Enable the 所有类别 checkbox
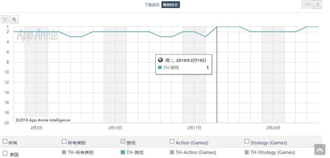Image resolution: width=330 pixels, height=158 pixels. coord(64,142)
